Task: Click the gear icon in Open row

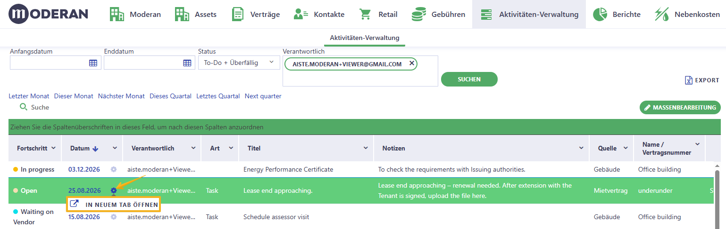Action: tap(114, 190)
